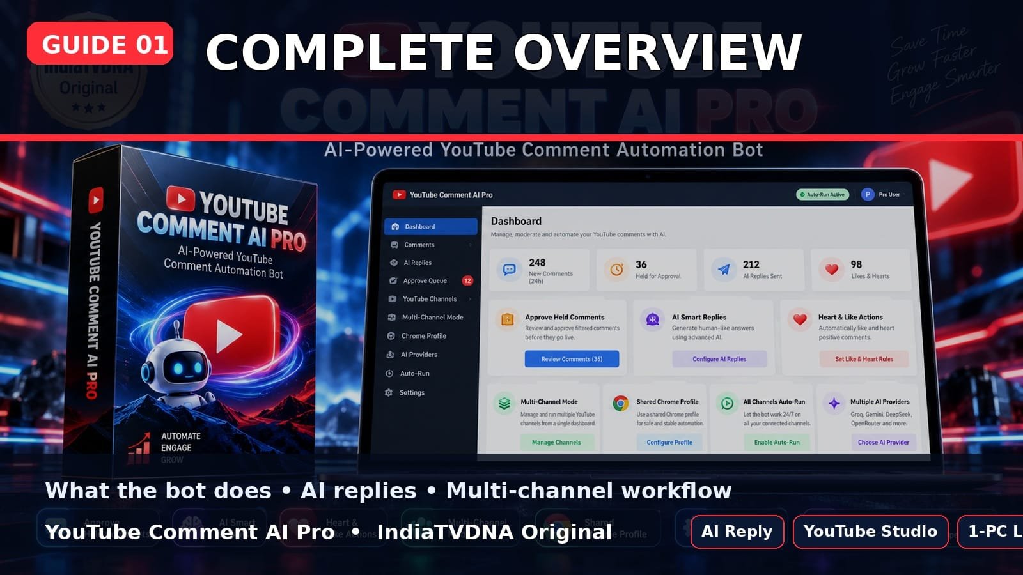Click the Approve Queue sidebar icon
Screen dimensions: 1023x575
point(393,280)
